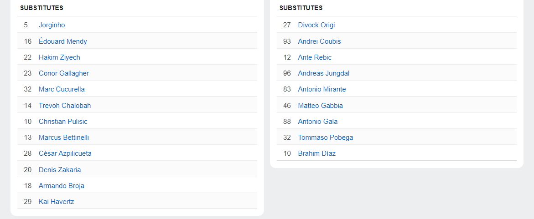Image resolution: width=534 pixels, height=219 pixels.
Task: View Matteo Gabbia's player page
Action: [320, 106]
